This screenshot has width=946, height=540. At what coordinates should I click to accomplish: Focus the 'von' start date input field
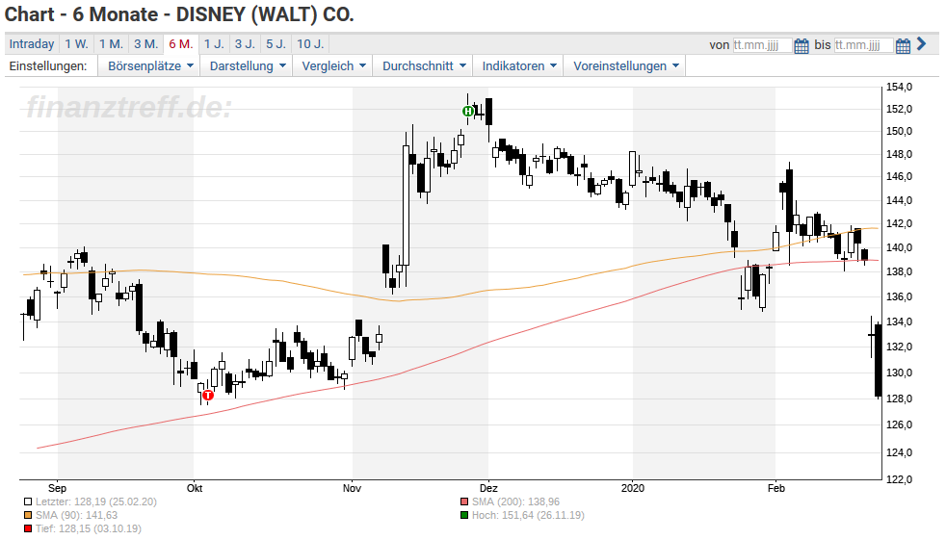click(761, 45)
